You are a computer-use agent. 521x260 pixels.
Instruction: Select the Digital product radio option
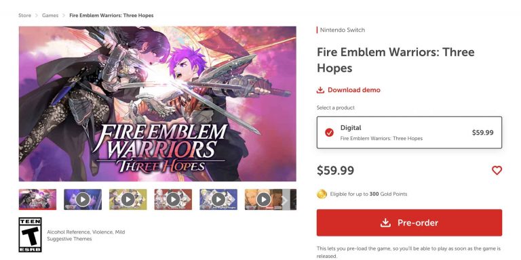point(409,132)
